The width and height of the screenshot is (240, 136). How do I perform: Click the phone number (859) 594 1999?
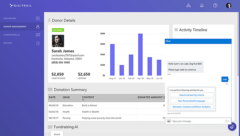click(61, 63)
